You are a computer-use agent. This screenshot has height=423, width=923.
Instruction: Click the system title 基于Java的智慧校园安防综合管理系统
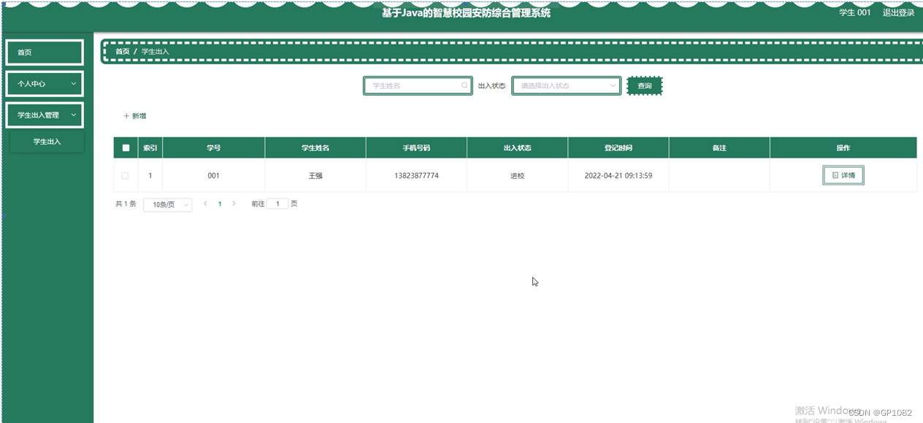(467, 12)
